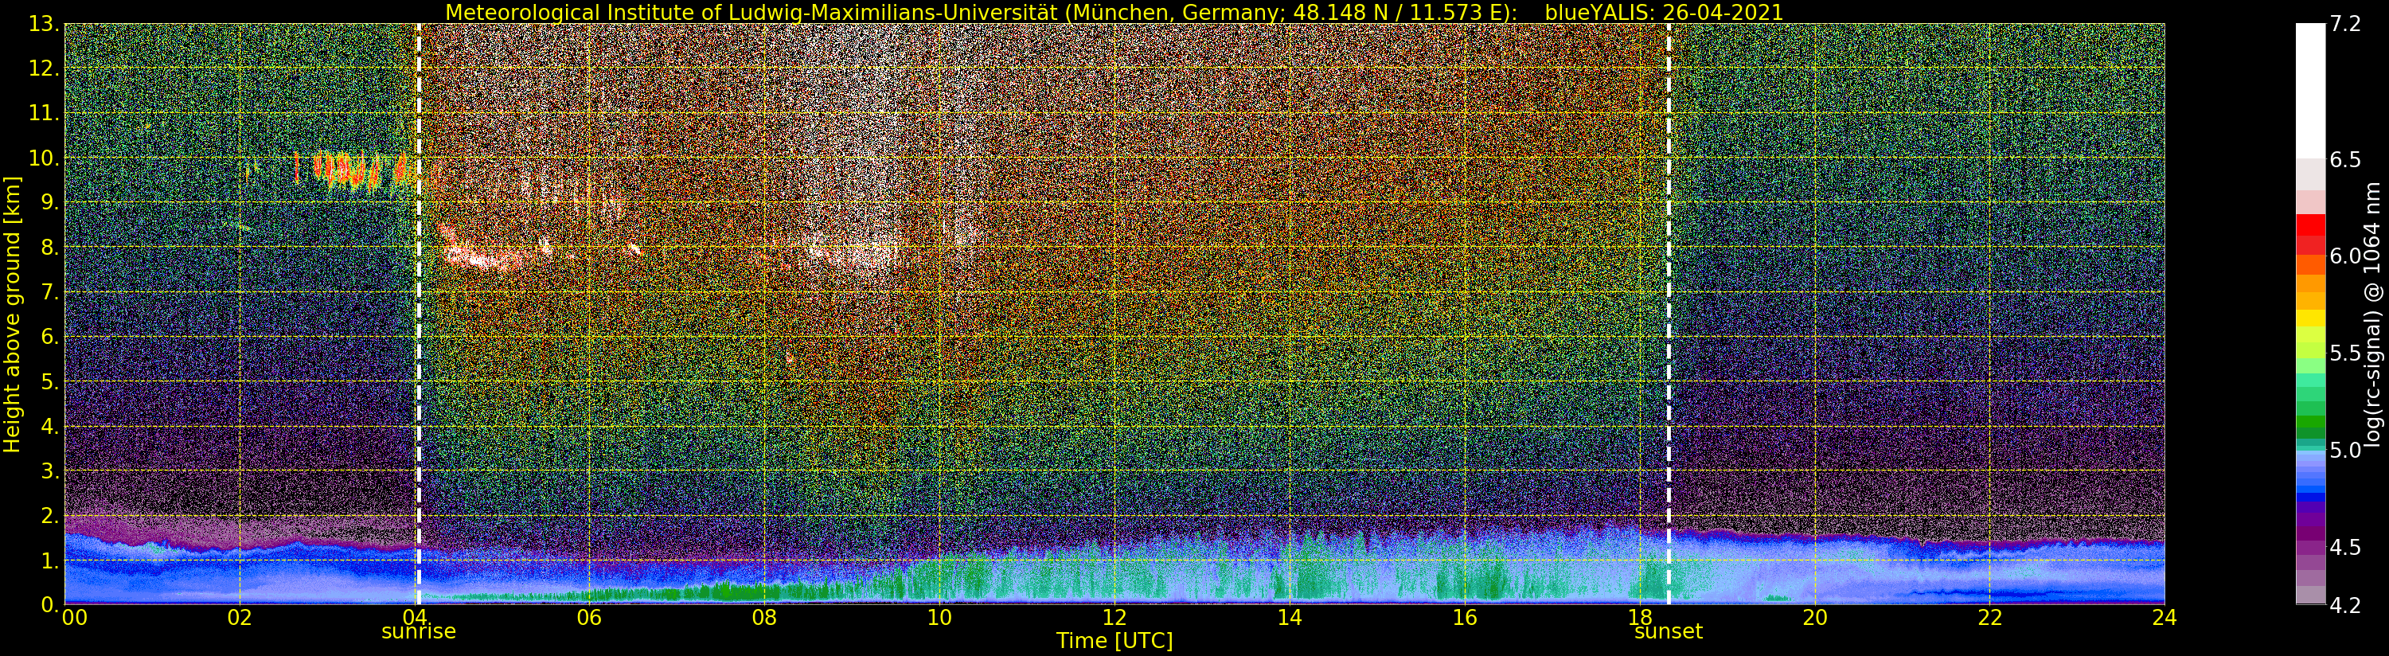Pick the white segment at the colorbar top

pyautogui.click(x=2310, y=91)
